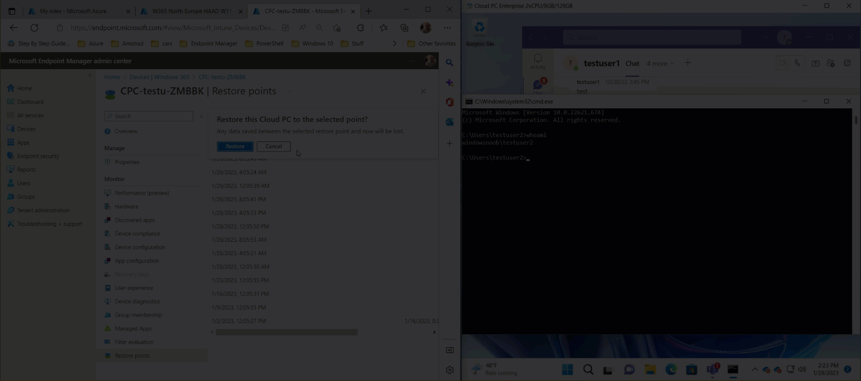Collapse the main left navigation pane

coord(89,75)
